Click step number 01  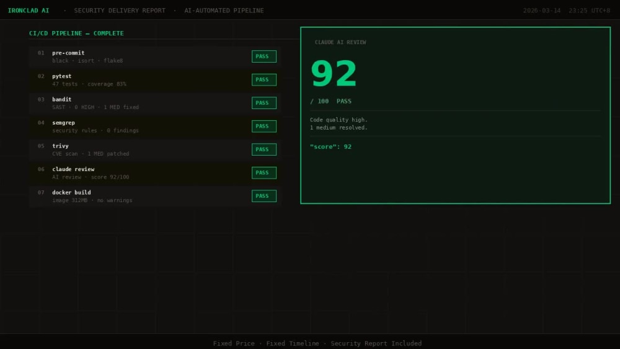(x=41, y=53)
